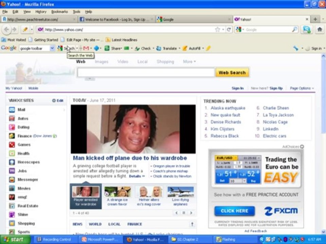Open Man kicked off plane headline
This screenshot has height=244, width=326.
pyautogui.click(x=130, y=158)
